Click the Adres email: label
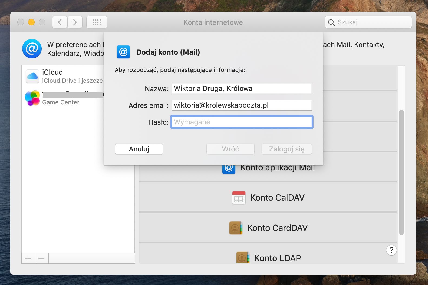This screenshot has width=428, height=285. (x=149, y=105)
